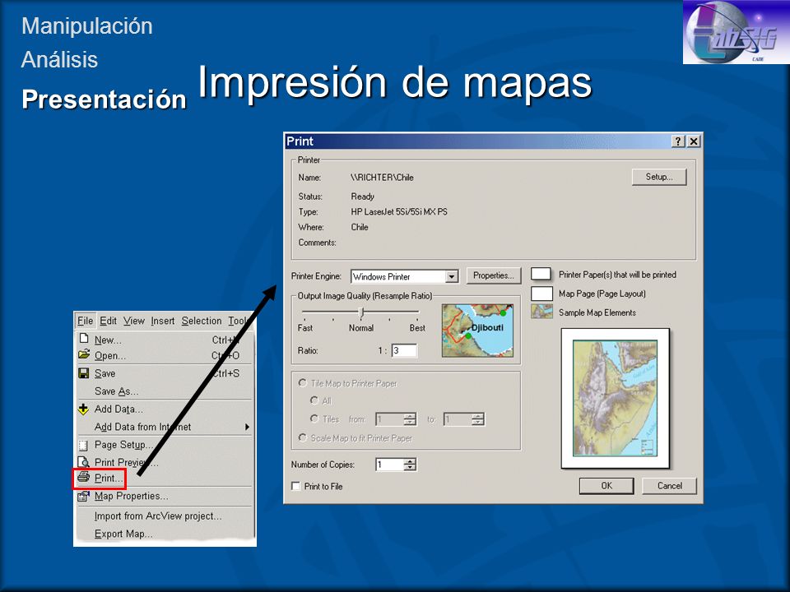
Task: Click the printer icon beside Print...
Action: tap(84, 477)
